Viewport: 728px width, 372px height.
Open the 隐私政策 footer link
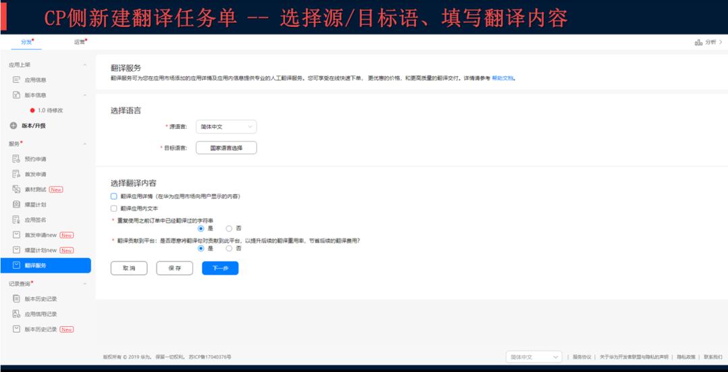[686, 357]
